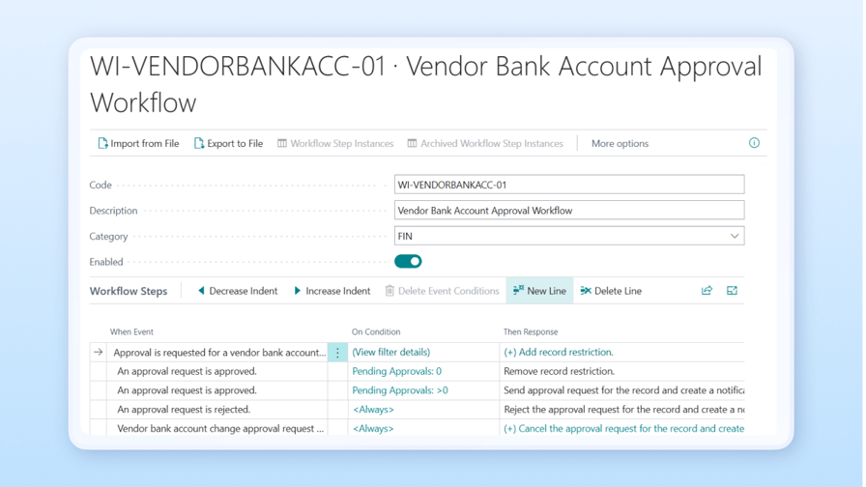Click Decrease Indent arrow

(x=201, y=291)
